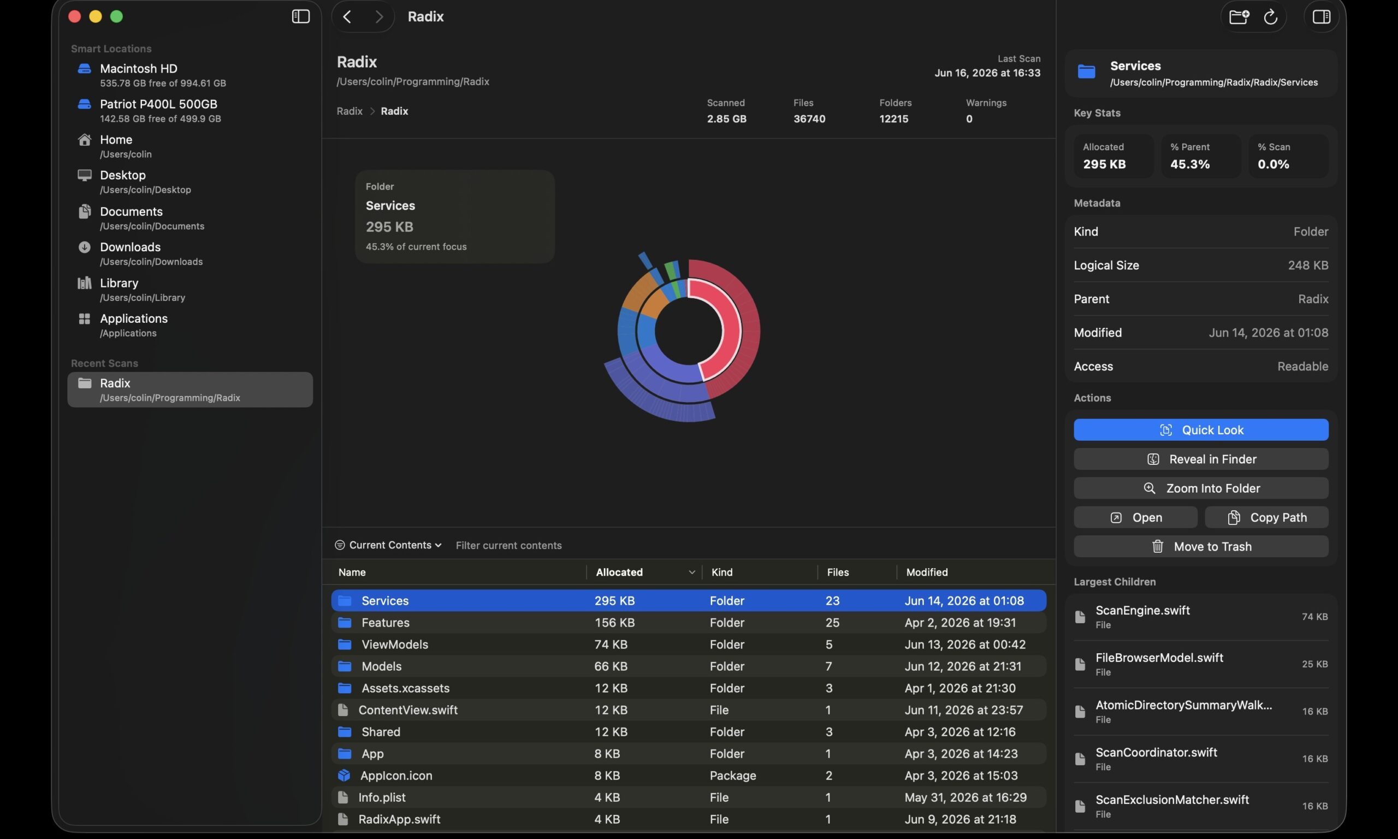Select the ViewModels folder row
Image resolution: width=1398 pixels, height=839 pixels.
(688, 645)
